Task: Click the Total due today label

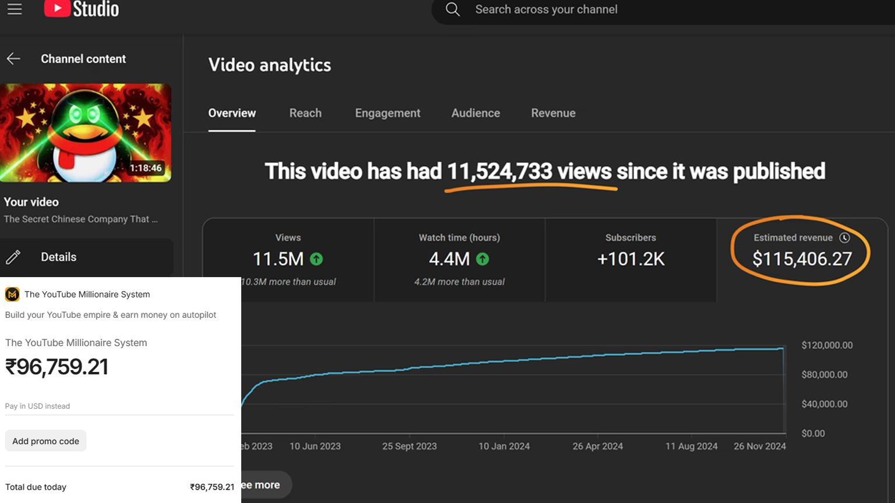Action: click(36, 487)
